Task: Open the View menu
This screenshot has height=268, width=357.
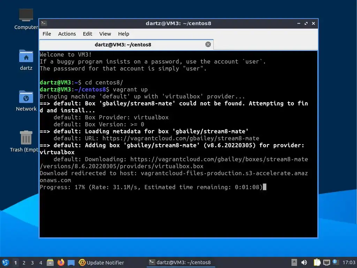Action: click(x=105, y=34)
